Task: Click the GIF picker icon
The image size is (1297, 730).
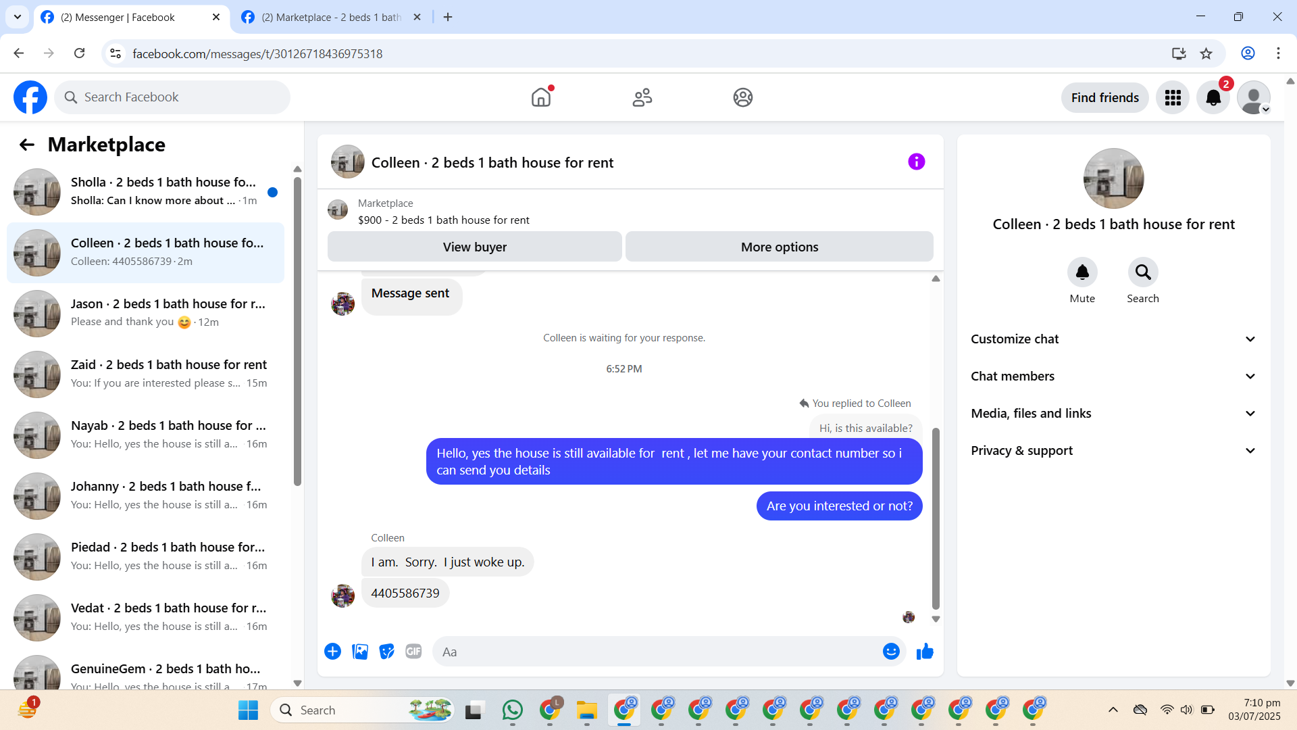Action: (x=413, y=652)
